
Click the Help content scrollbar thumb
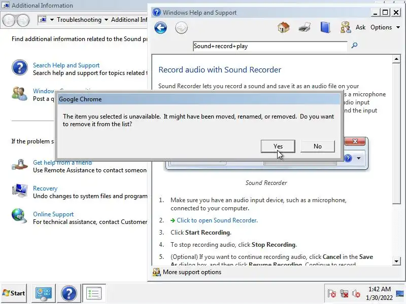coord(396,134)
